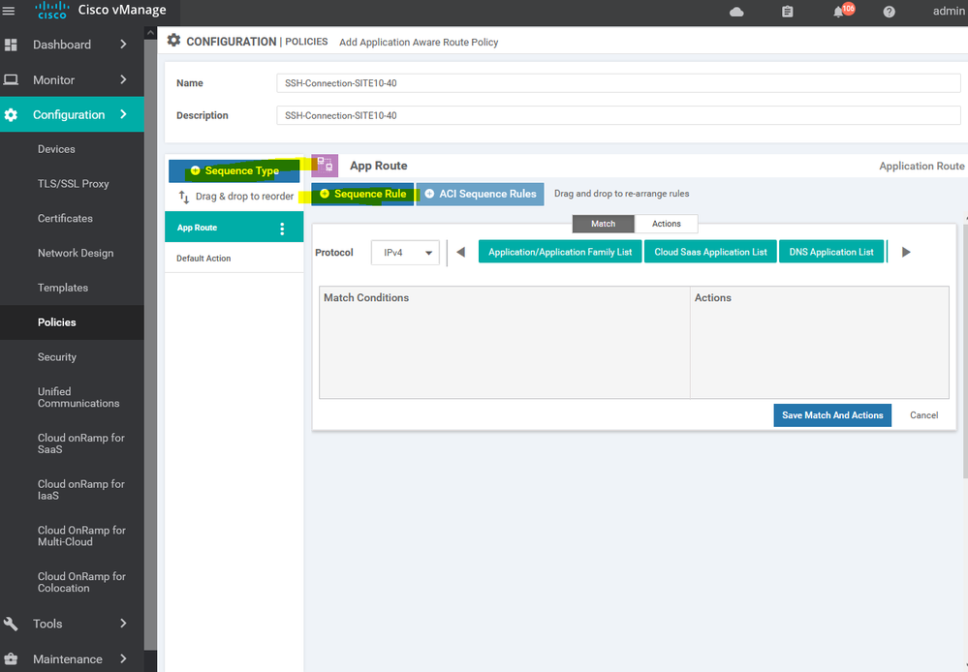Click the policy Description input field
The image size is (968, 672).
[x=618, y=115]
